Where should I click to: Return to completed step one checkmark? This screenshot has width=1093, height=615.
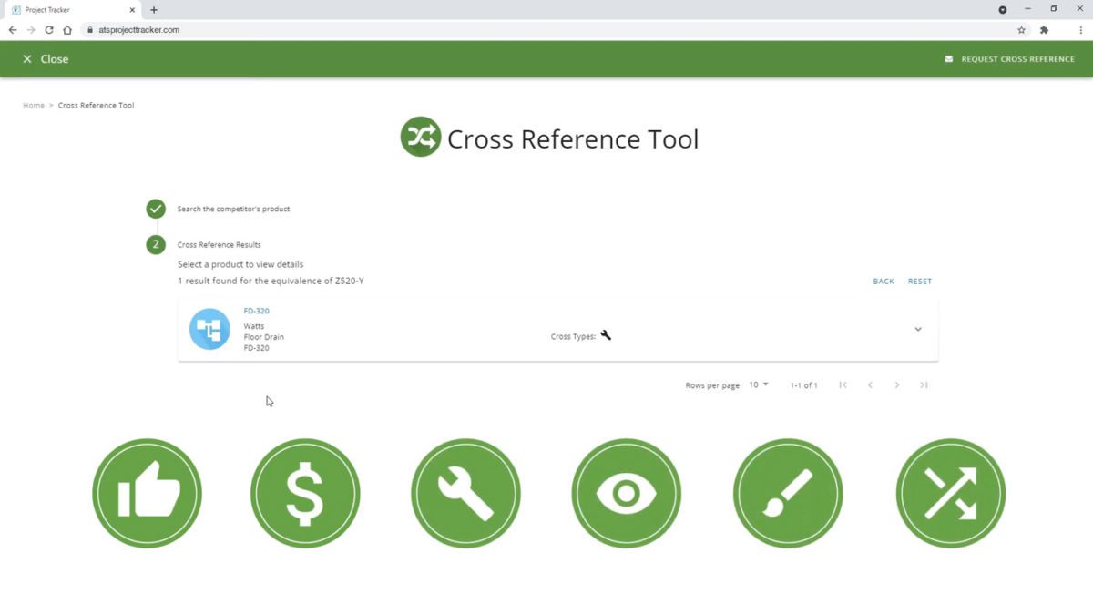coord(156,209)
